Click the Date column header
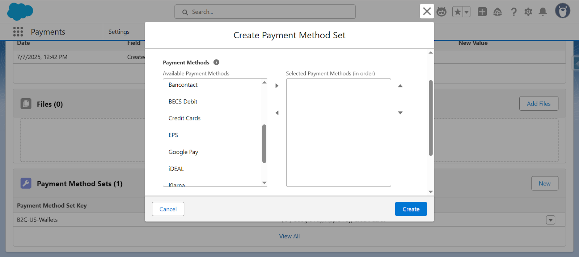 (x=24, y=43)
